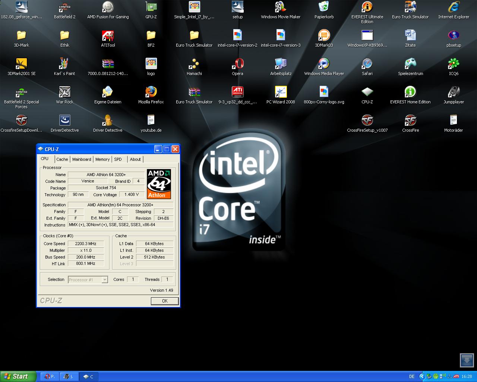Viewport: 477px width, 382px height.
Task: Open Karl's Paint desktop icon
Action: click(64, 67)
